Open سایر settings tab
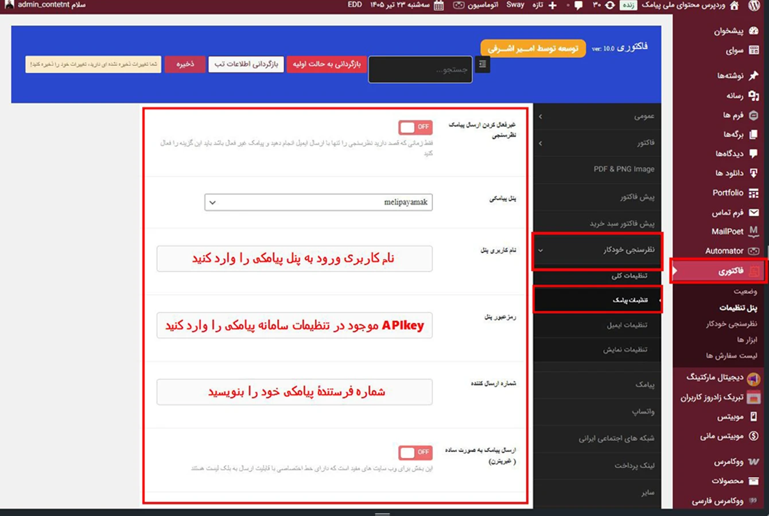Viewport: 769px width, 516px height. click(x=597, y=492)
